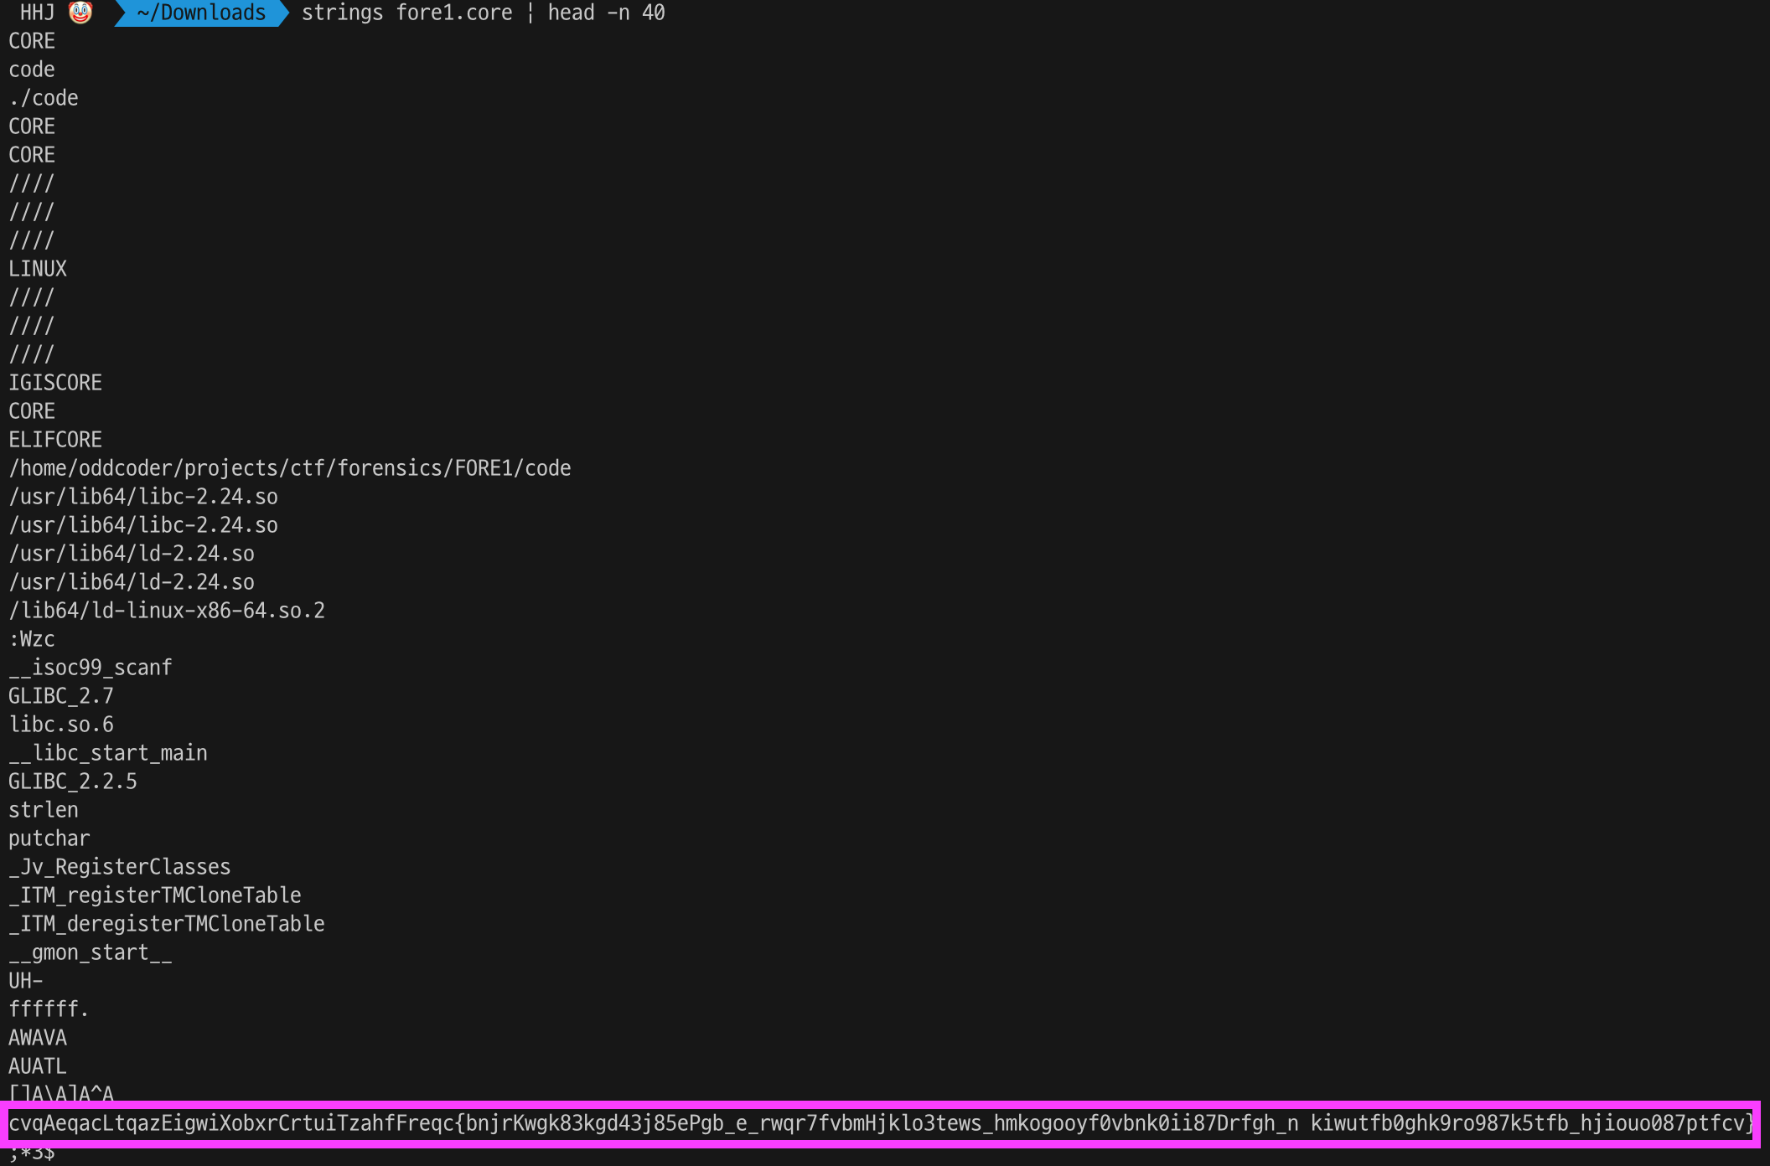Click the _Jv_RegisterClasses line
The width and height of the screenshot is (1770, 1166).
point(119,867)
